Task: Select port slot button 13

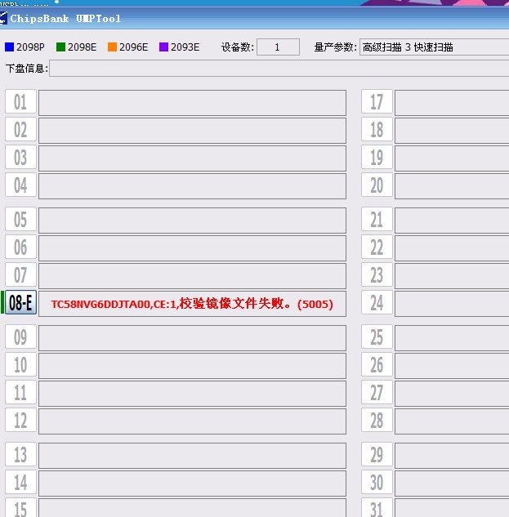Action: click(20, 456)
